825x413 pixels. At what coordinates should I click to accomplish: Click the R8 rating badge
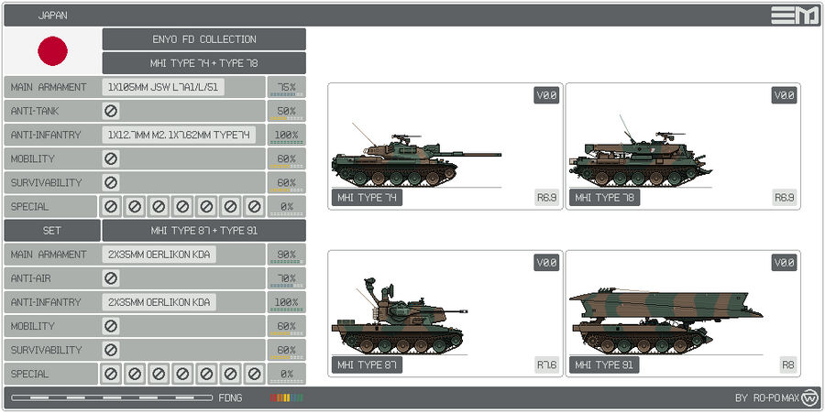click(x=788, y=364)
